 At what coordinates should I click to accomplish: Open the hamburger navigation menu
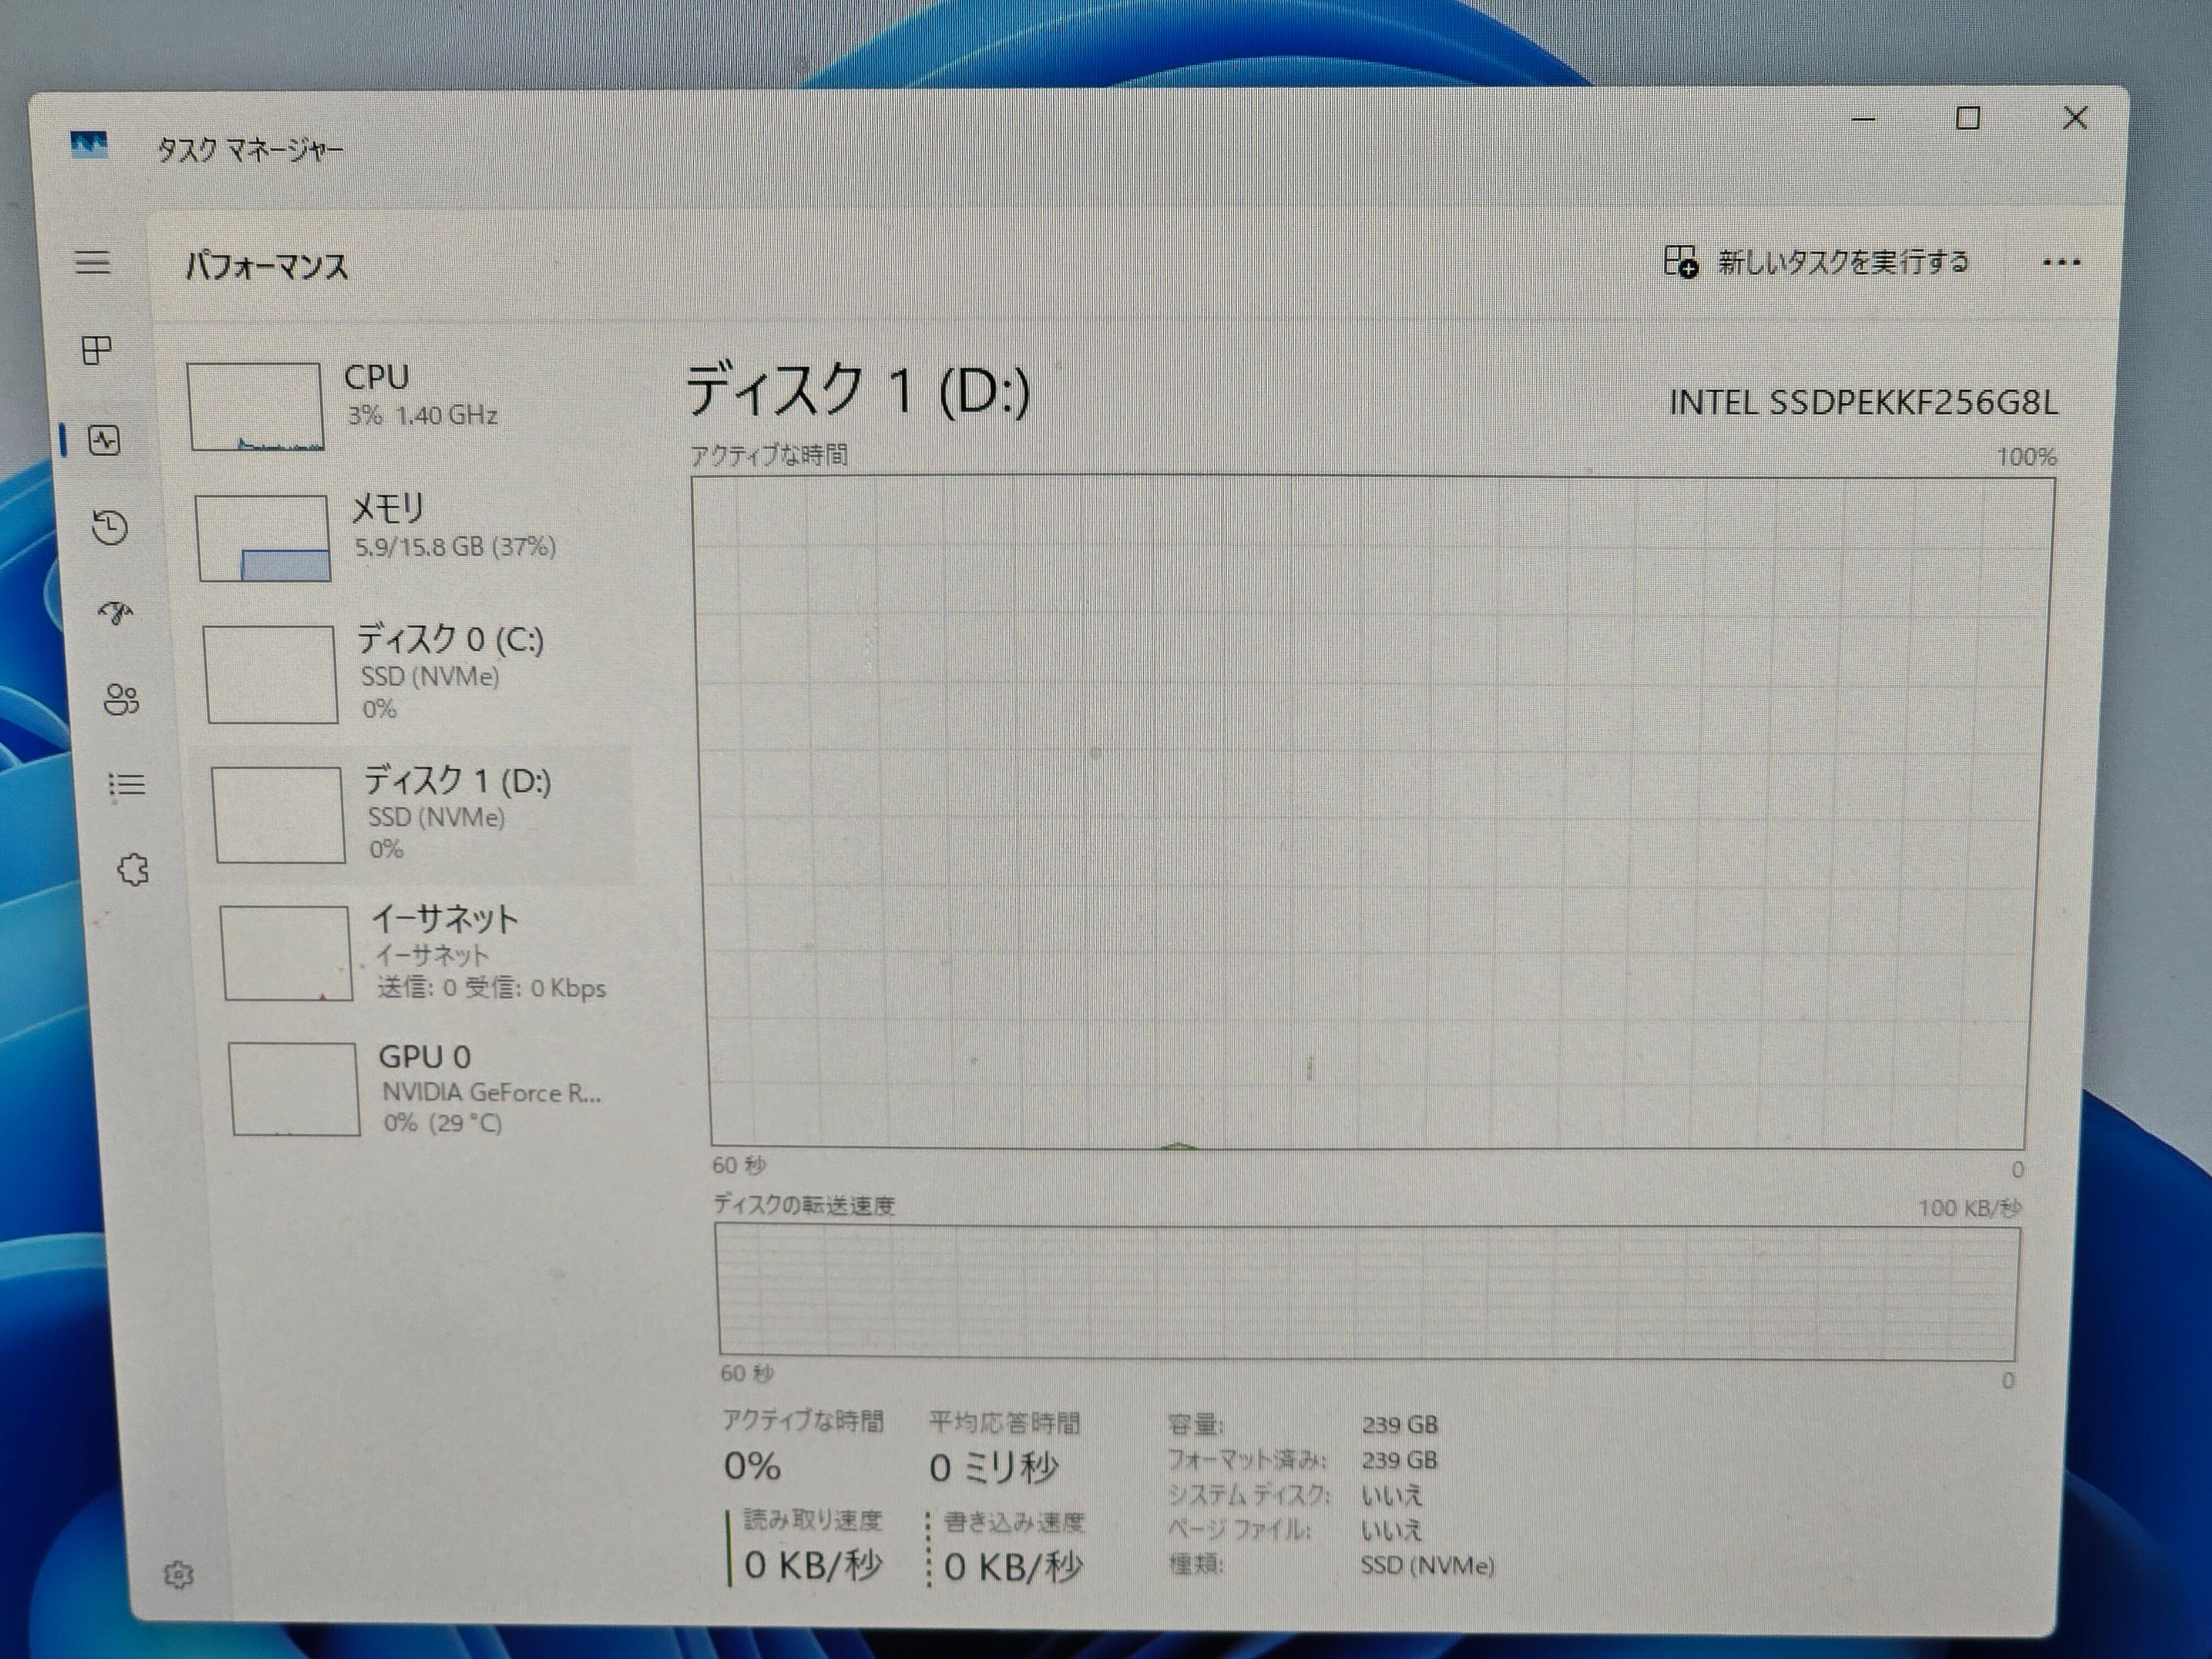click(x=93, y=263)
